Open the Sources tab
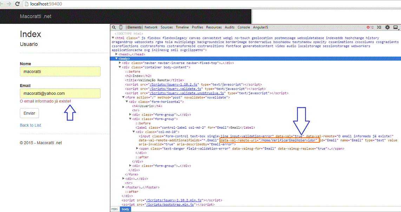 [167, 27]
